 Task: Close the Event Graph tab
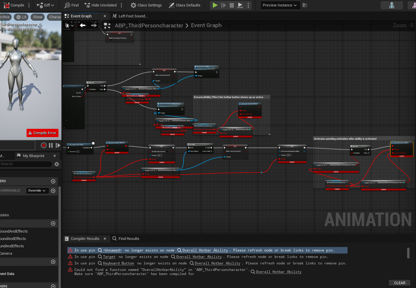pos(105,16)
